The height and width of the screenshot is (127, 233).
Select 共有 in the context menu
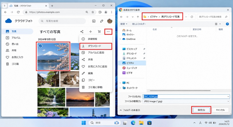[x=96, y=59]
